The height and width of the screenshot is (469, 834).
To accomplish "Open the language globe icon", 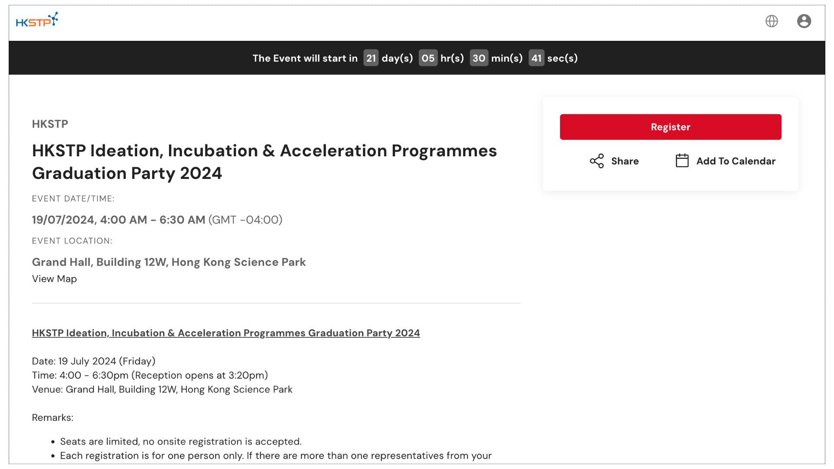I will [771, 21].
